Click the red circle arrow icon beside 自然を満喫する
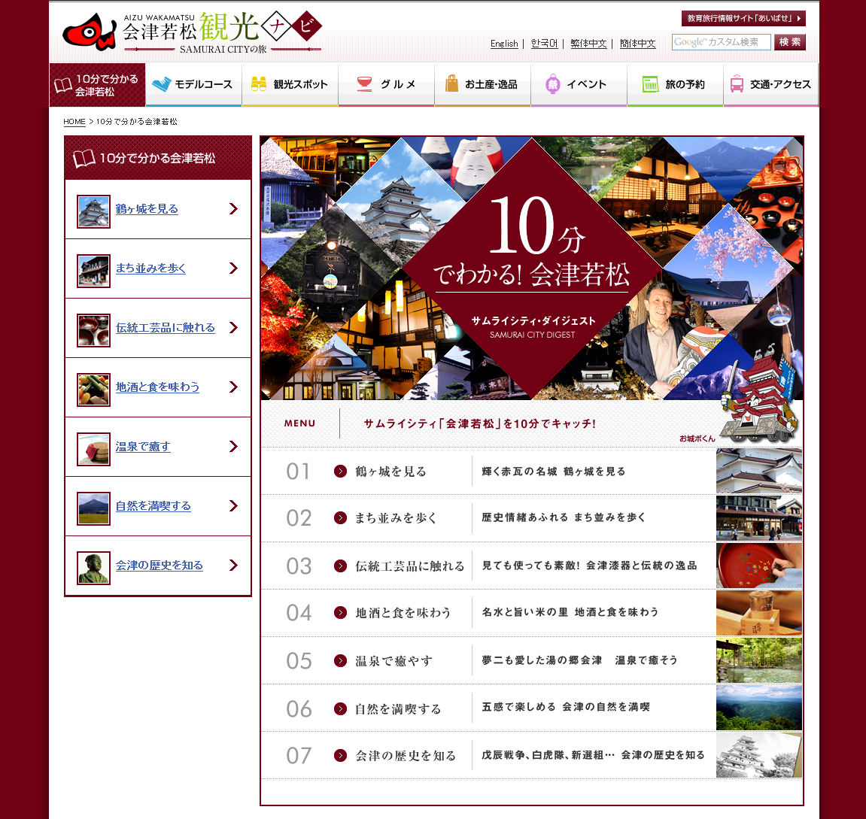 tap(340, 708)
